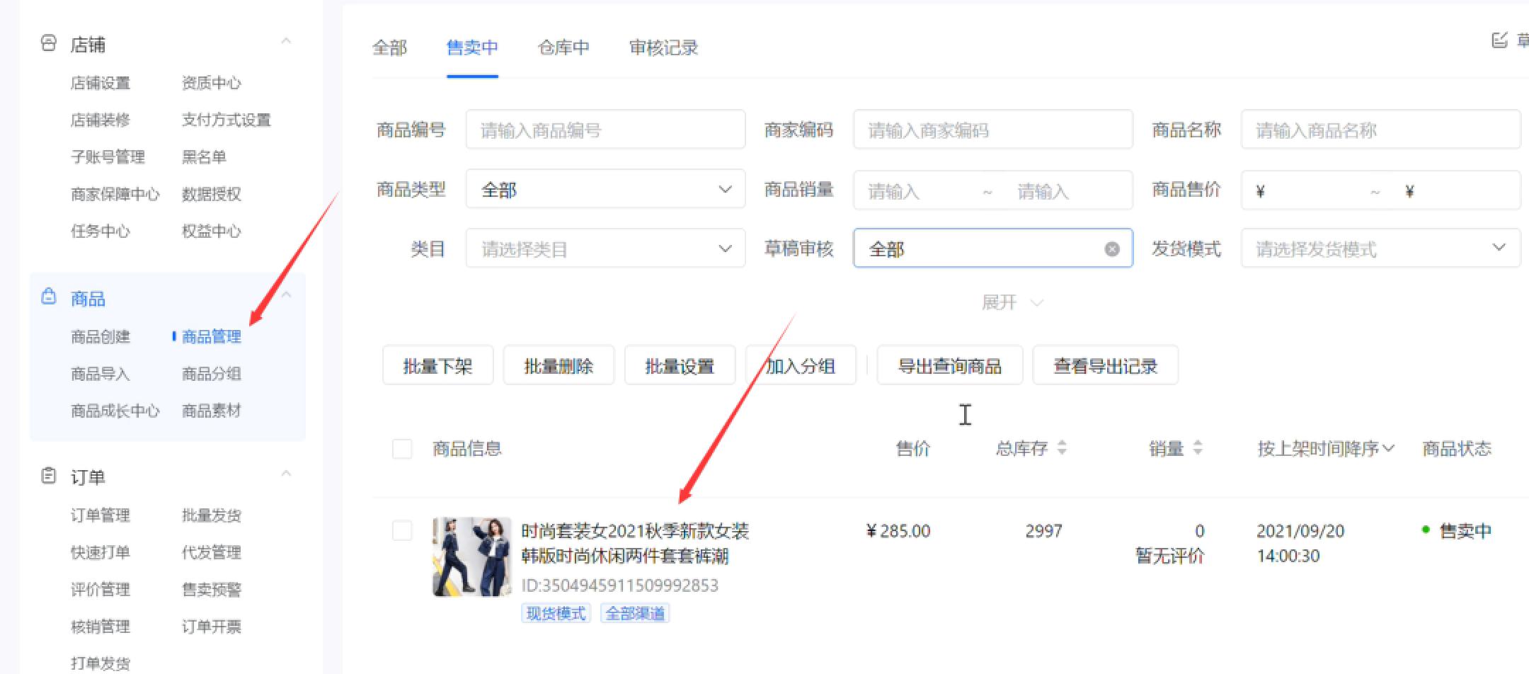Tick the select-all checkbox in table header
This screenshot has width=1529, height=674.
click(402, 448)
